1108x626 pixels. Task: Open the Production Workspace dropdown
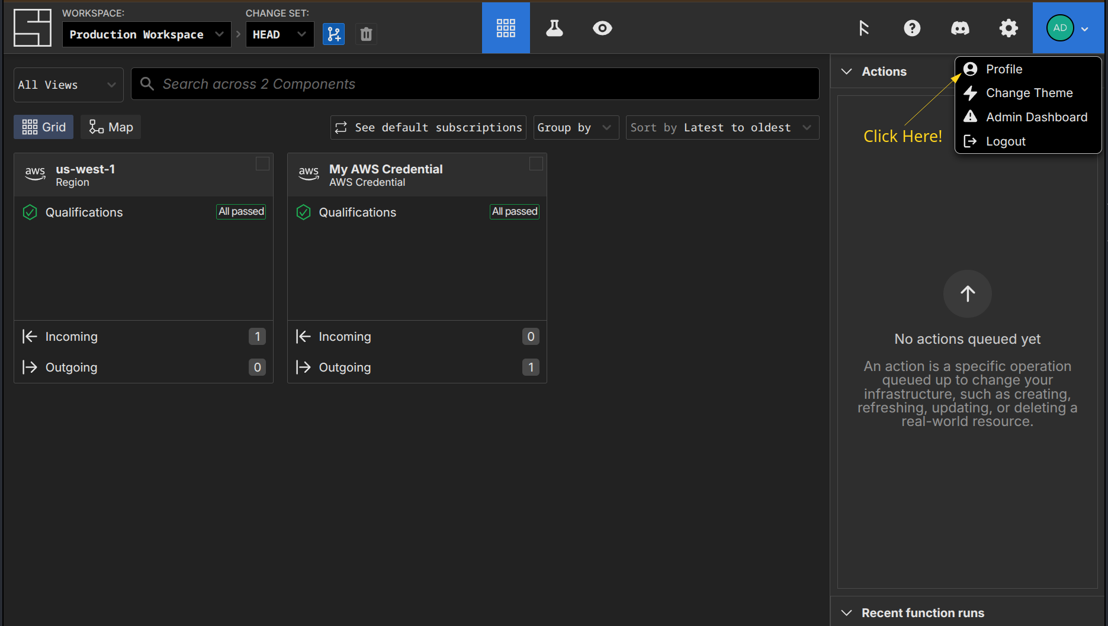146,34
